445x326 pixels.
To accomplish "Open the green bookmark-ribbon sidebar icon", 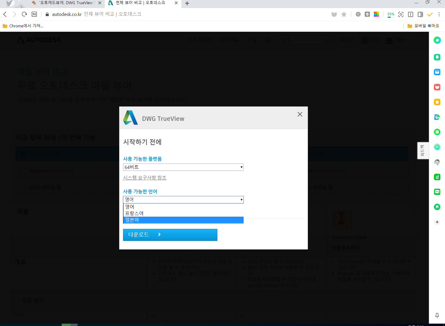I will pyautogui.click(x=437, y=207).
